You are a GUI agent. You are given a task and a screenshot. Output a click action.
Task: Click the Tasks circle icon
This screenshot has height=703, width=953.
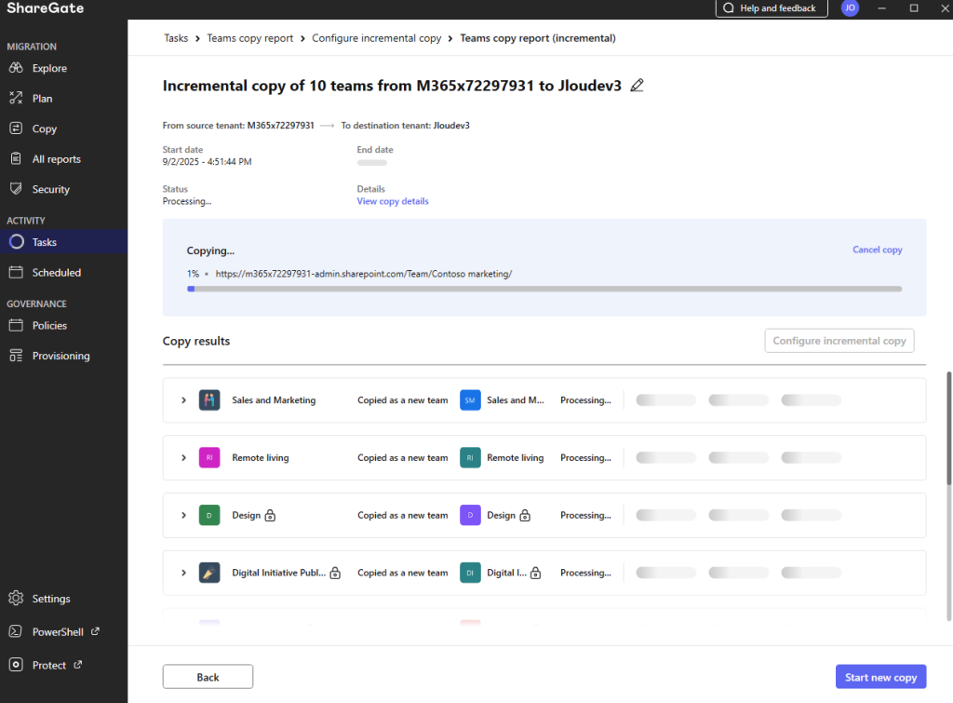coord(17,242)
